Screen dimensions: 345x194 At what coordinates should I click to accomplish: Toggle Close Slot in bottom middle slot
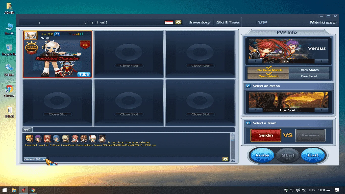(129, 114)
